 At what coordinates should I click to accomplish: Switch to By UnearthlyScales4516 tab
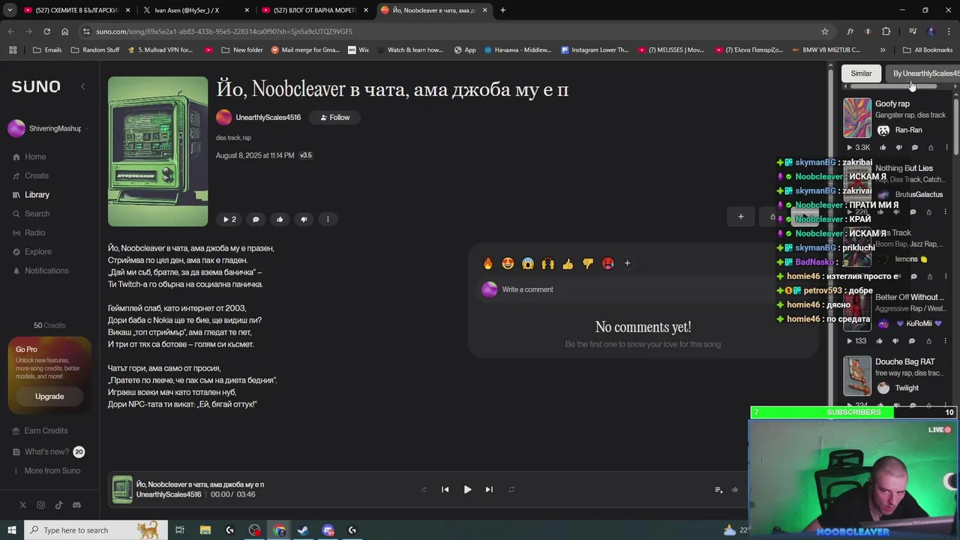pos(925,73)
